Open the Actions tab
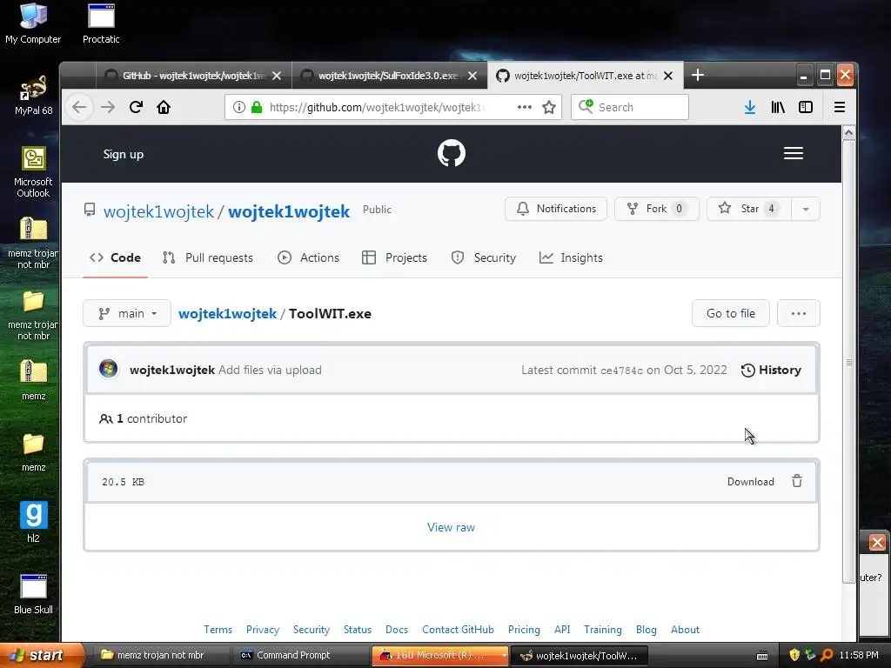Image resolution: width=891 pixels, height=668 pixels. (309, 257)
